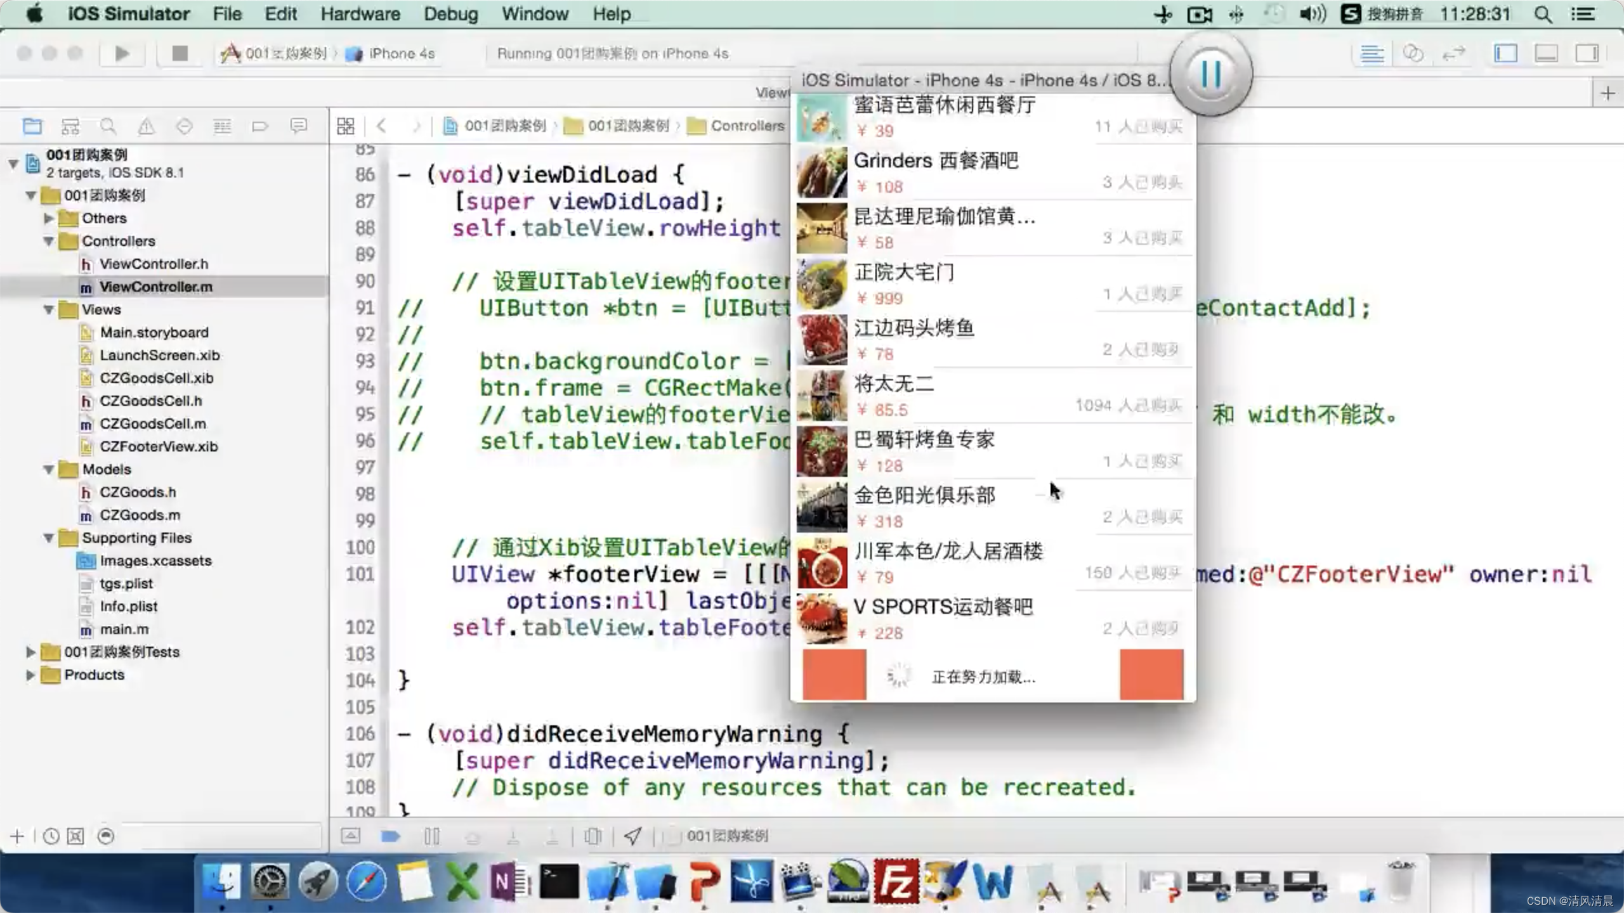Open the File menu
The image size is (1624, 913).
click(227, 14)
